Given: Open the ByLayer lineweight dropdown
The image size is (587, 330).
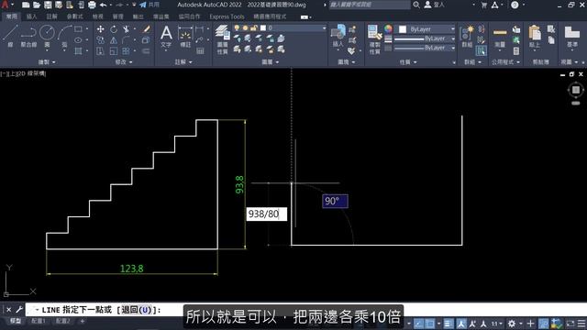Looking at the screenshot, I should click(x=424, y=38).
